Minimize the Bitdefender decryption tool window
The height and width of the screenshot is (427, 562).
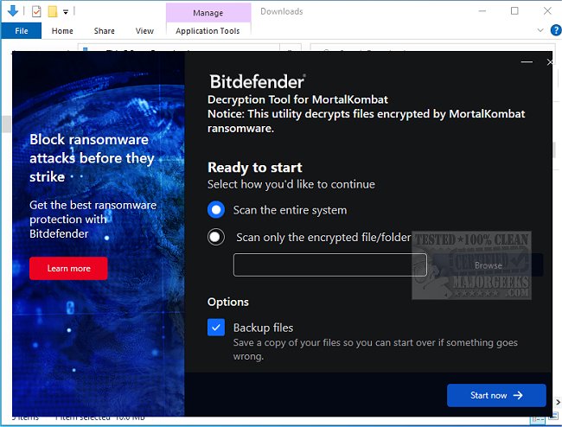pos(527,62)
